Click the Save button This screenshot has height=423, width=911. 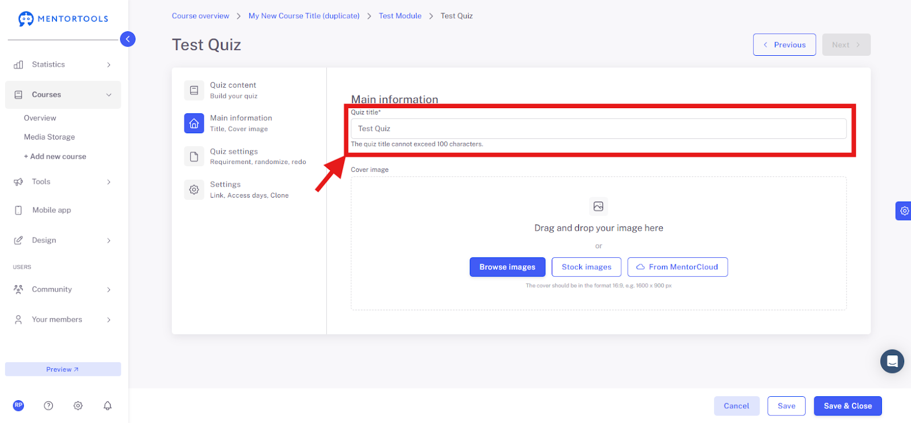pyautogui.click(x=786, y=406)
